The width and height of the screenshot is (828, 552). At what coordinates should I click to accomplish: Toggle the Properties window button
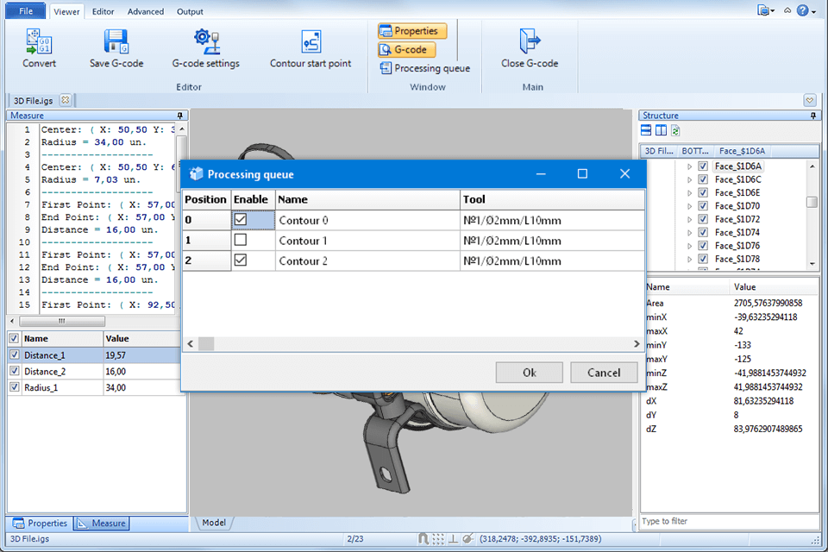[x=412, y=31]
